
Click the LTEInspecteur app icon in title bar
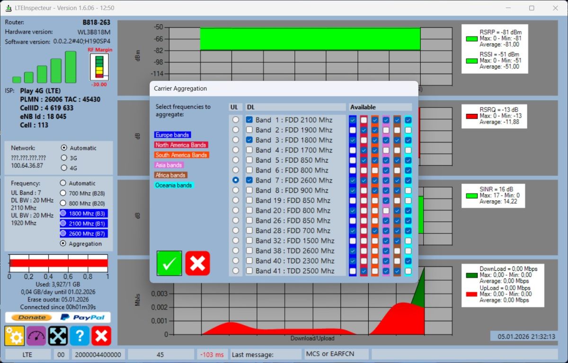8,8
